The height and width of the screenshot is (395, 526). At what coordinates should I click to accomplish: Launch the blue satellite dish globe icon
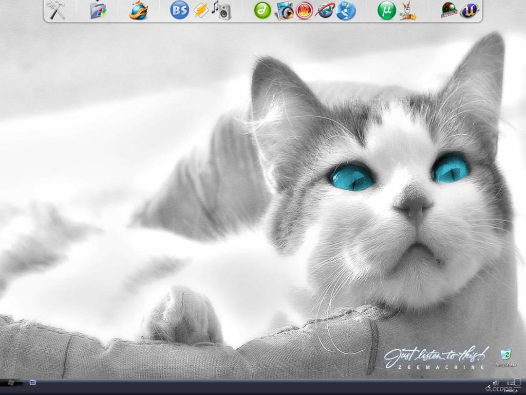[346, 10]
